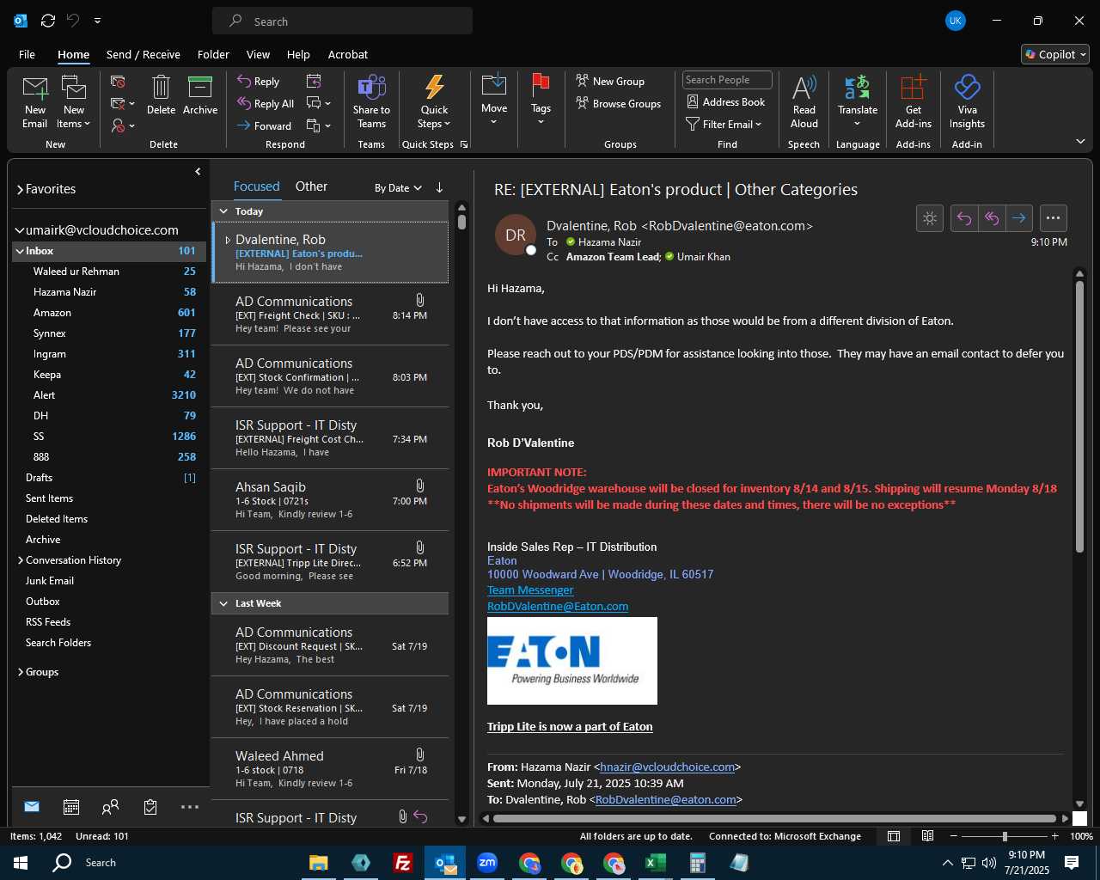
Task: Collapse the Last Week message group
Action: click(x=223, y=603)
